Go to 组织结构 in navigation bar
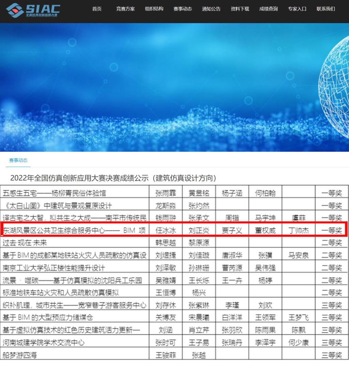The image size is (349, 366). point(154,9)
